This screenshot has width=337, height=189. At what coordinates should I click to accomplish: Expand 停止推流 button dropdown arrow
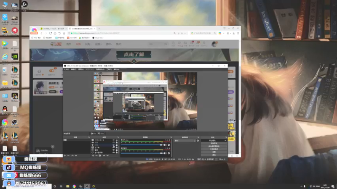[225, 141]
